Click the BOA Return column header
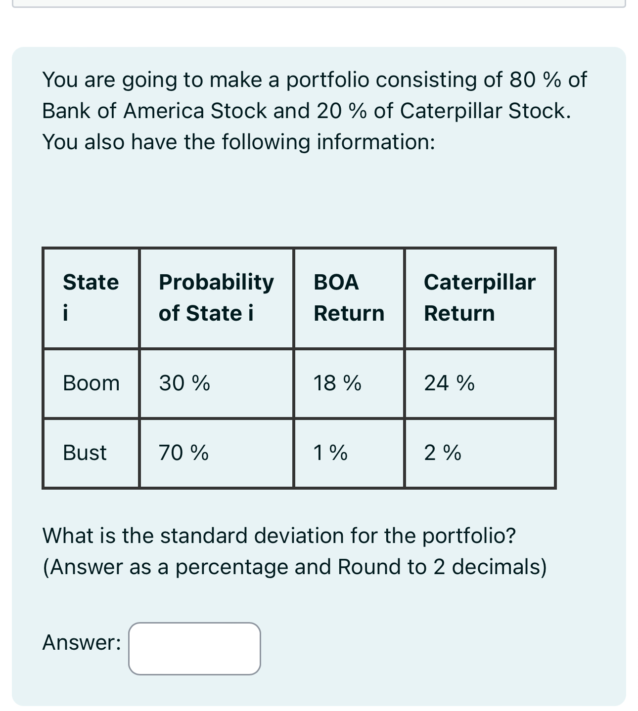The height and width of the screenshot is (711, 638). coord(349,296)
